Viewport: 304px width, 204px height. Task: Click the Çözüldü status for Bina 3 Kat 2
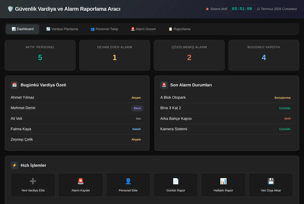click(285, 108)
